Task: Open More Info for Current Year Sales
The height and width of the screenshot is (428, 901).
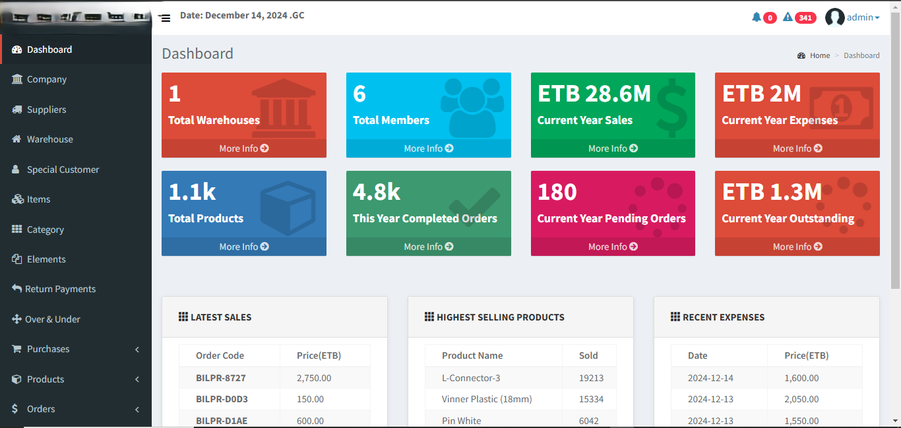Action: 613,148
